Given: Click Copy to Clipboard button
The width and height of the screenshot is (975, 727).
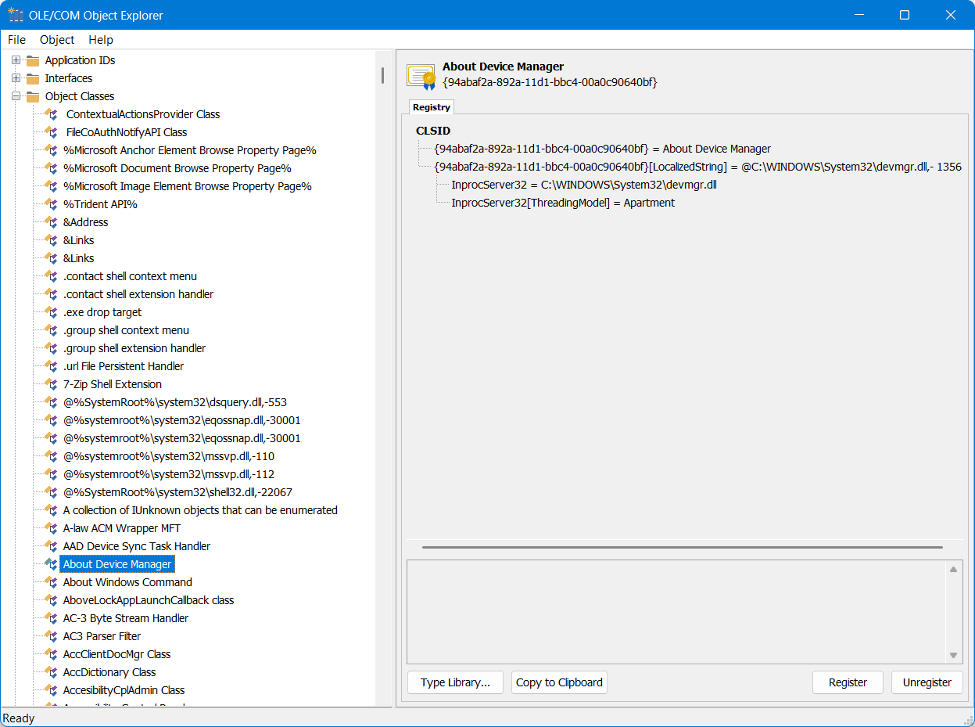Looking at the screenshot, I should tap(559, 682).
